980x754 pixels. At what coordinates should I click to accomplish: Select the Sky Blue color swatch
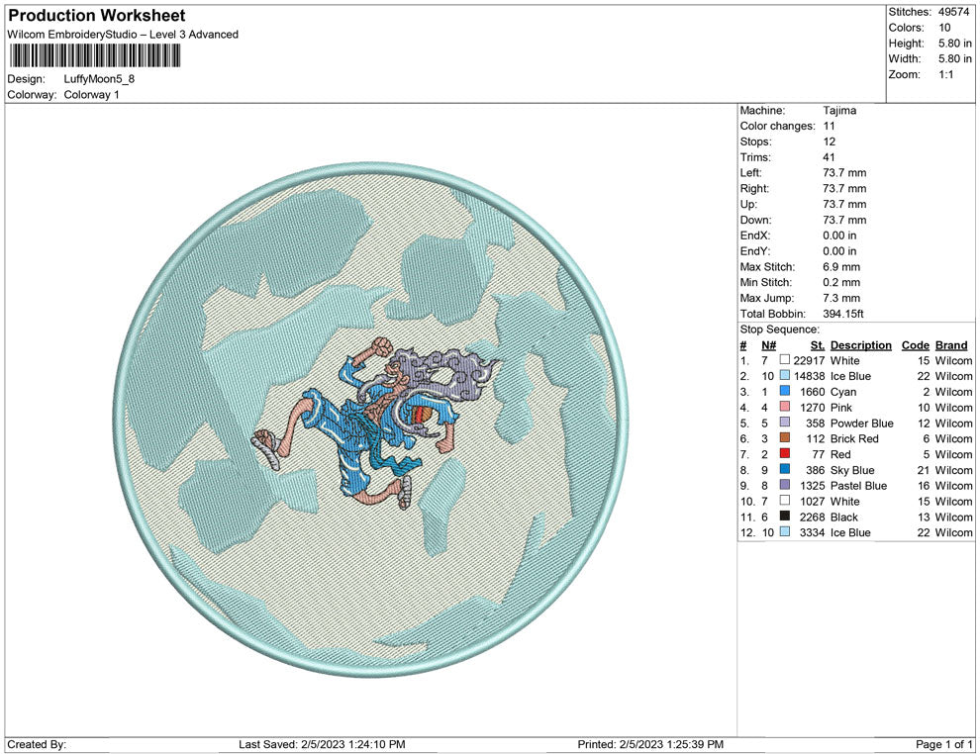click(x=785, y=470)
